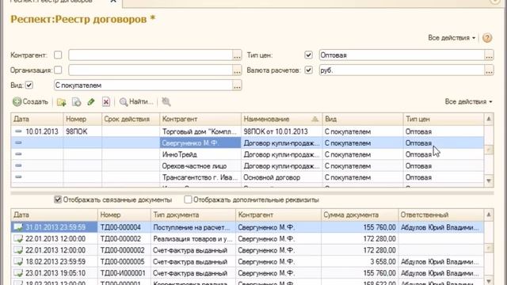507x285 pixels.
Task: Click the row marker icon of the 98ПОК contract
Action: pos(18,131)
